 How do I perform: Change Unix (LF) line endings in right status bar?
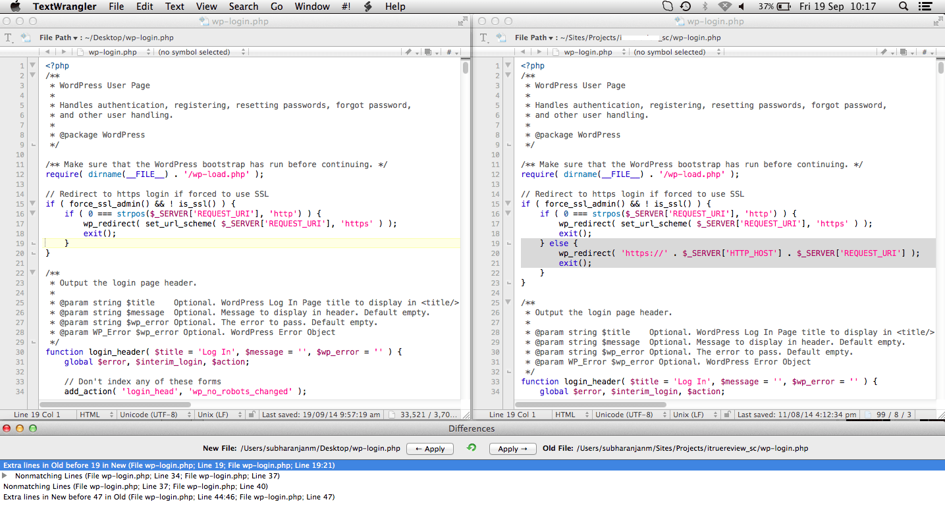pos(696,415)
